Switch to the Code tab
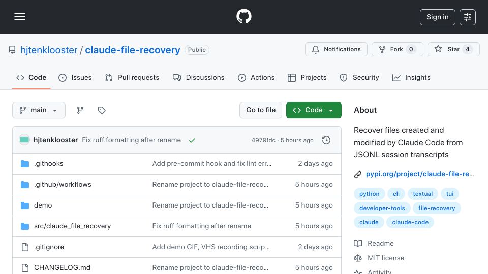This screenshot has height=274, width=488. (x=31, y=77)
